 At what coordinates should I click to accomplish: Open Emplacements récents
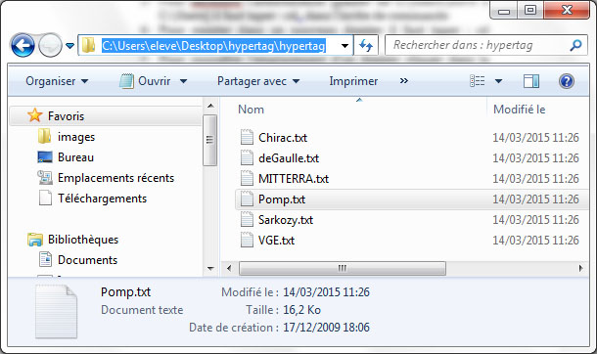point(115,178)
